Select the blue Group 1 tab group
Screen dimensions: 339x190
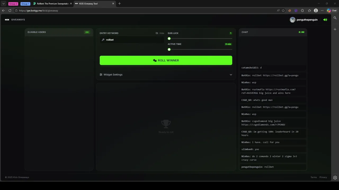(x=25, y=4)
